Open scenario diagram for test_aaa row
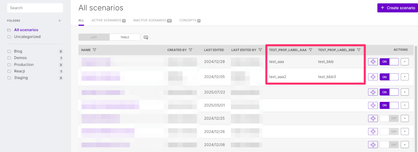 pyautogui.click(x=373, y=62)
